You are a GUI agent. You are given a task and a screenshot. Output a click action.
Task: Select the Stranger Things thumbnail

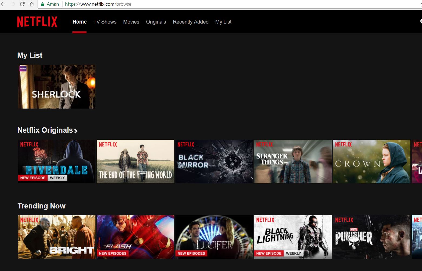click(293, 161)
